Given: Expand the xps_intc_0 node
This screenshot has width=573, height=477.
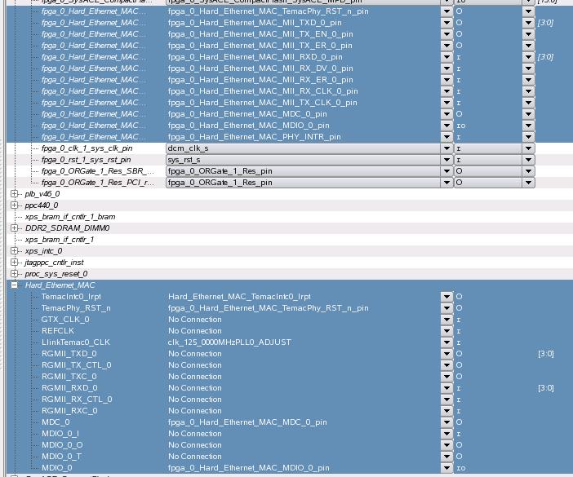Looking at the screenshot, I should (x=15, y=251).
